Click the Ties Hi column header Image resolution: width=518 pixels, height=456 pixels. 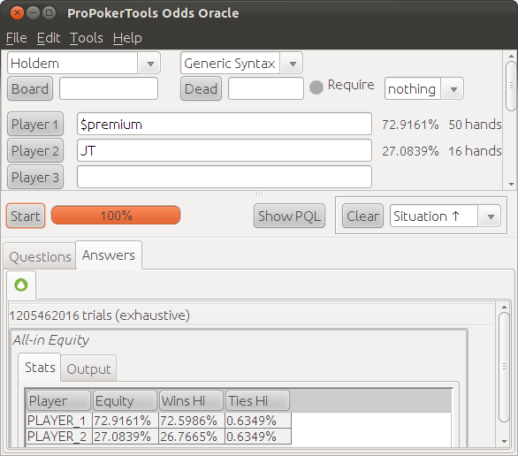[x=257, y=400]
